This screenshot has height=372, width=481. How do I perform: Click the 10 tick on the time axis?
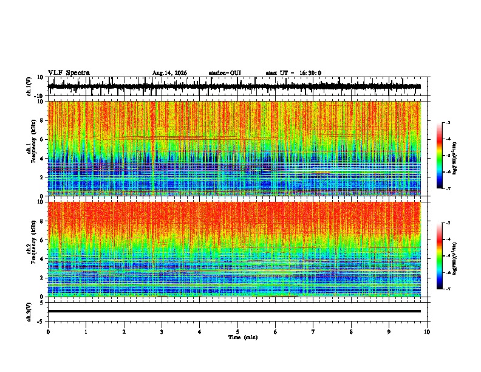(x=427, y=331)
